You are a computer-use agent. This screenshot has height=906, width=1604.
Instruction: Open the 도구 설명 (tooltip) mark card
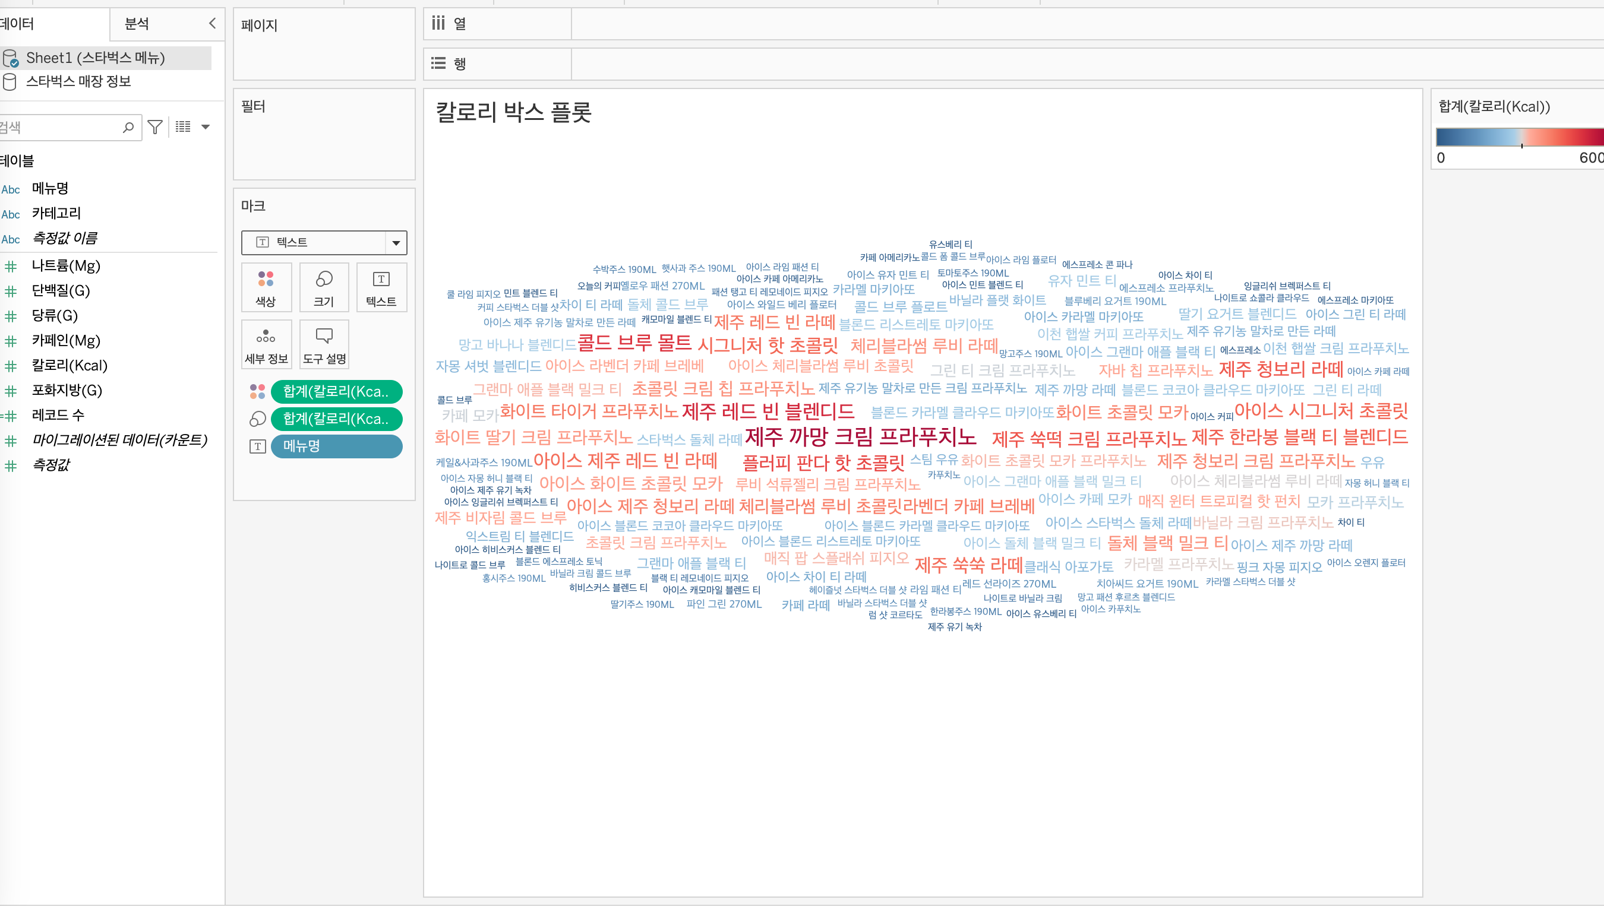[x=324, y=344]
